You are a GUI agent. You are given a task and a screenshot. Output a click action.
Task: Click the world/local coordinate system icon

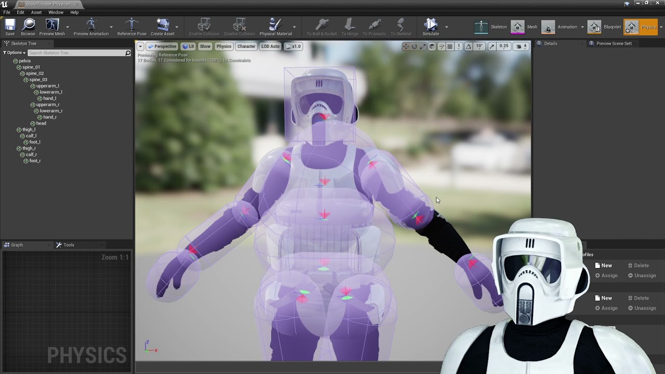432,46
